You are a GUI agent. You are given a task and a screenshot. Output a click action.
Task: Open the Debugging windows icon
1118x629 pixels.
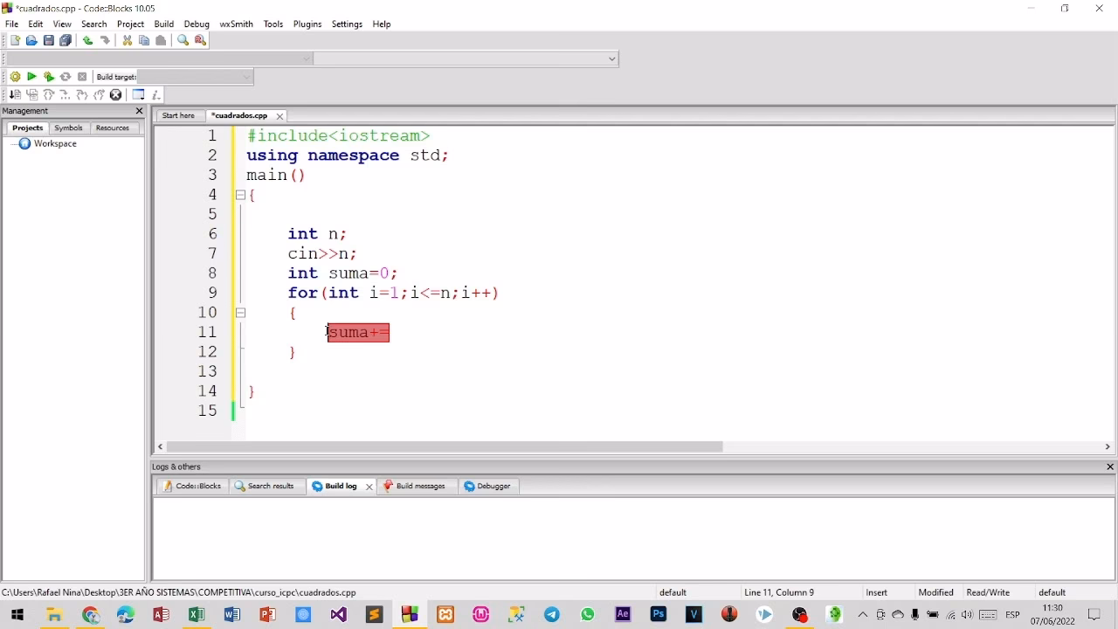point(138,94)
